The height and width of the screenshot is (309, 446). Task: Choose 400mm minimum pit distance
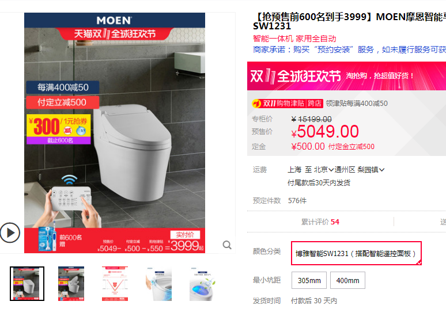[x=347, y=280]
